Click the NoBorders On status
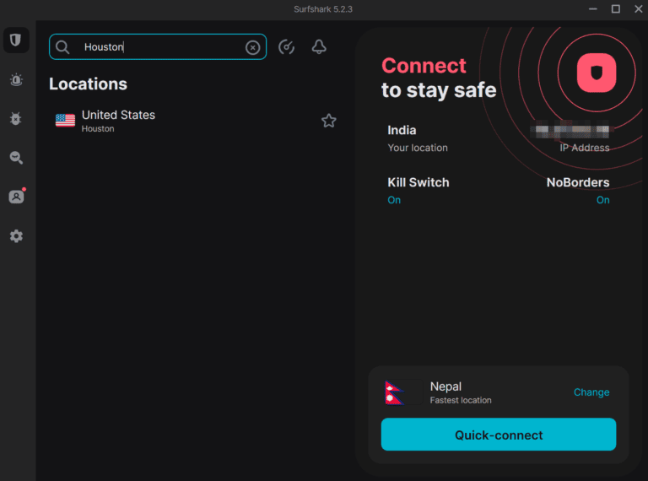This screenshot has height=481, width=648. 602,200
